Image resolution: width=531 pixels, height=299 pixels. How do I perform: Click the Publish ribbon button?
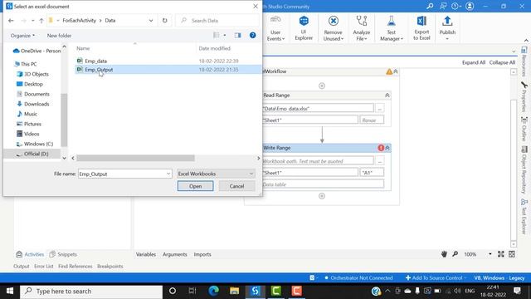447,28
